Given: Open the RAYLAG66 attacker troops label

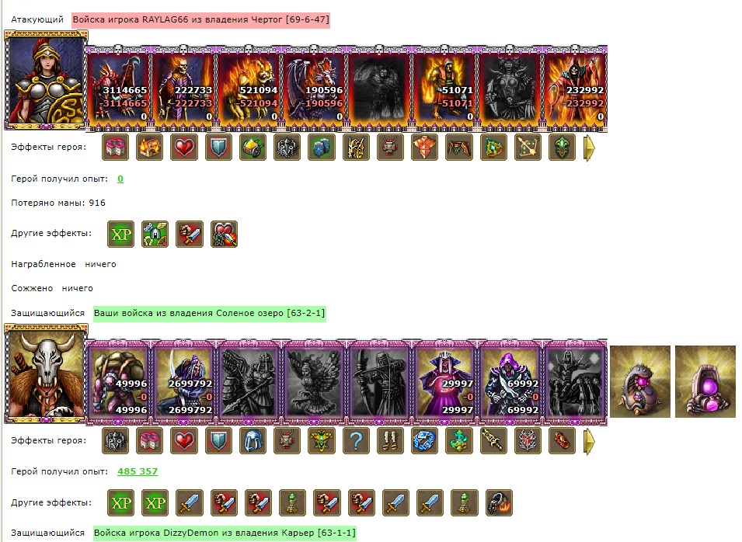Looking at the screenshot, I should click(200, 20).
